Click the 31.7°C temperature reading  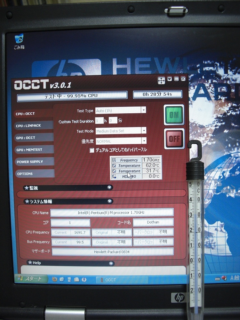tap(151, 171)
